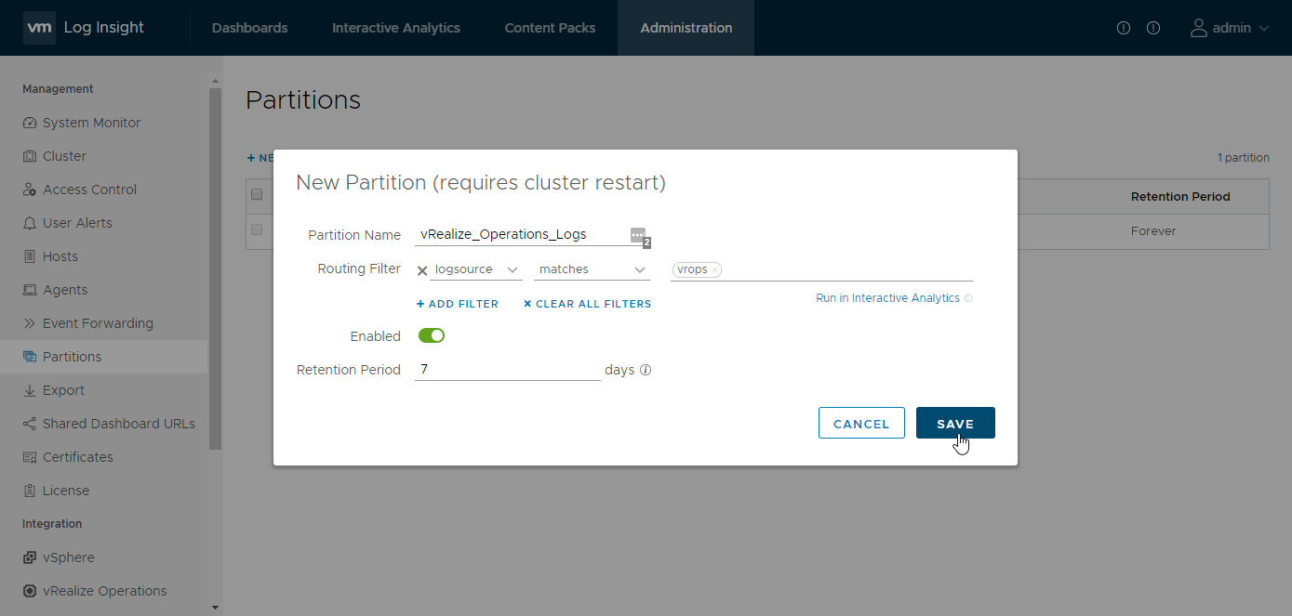Image resolution: width=1292 pixels, height=616 pixels.
Task: Remove the logsource filter row
Action: tap(422, 270)
